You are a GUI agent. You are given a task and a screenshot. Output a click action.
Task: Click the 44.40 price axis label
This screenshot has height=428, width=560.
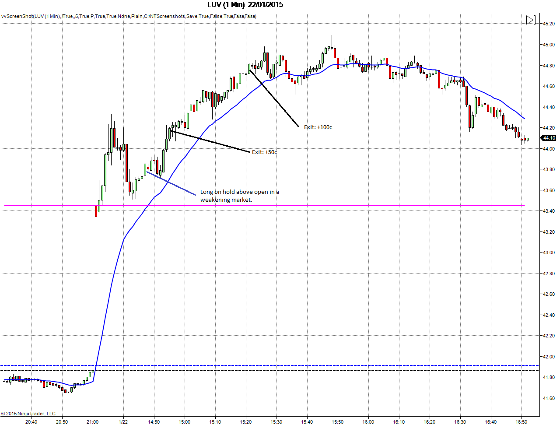pyautogui.click(x=549, y=107)
